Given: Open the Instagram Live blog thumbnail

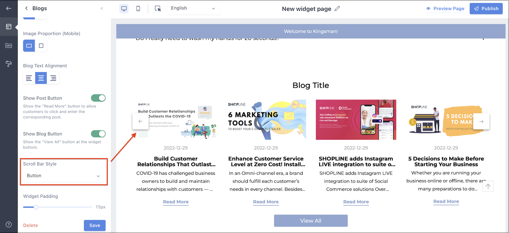Looking at the screenshot, I should click(x=356, y=120).
